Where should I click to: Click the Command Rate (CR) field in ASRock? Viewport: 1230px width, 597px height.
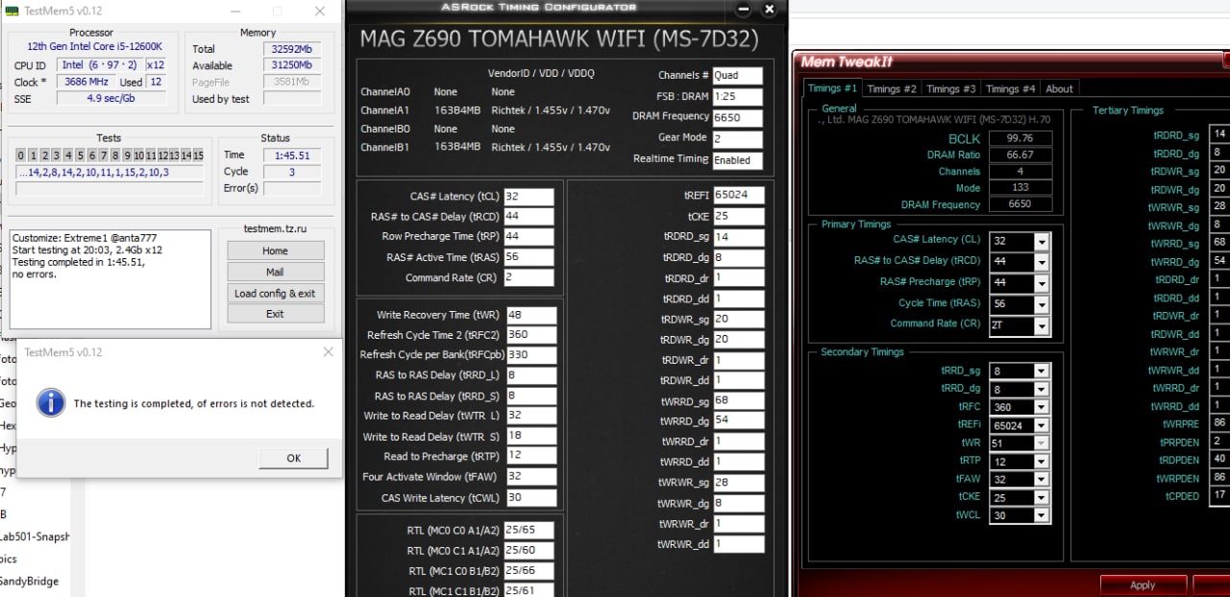[x=529, y=277]
